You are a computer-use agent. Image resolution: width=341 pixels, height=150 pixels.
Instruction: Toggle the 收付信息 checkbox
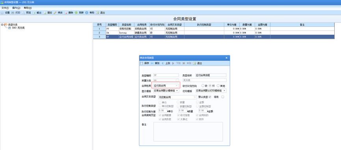click(179, 115)
